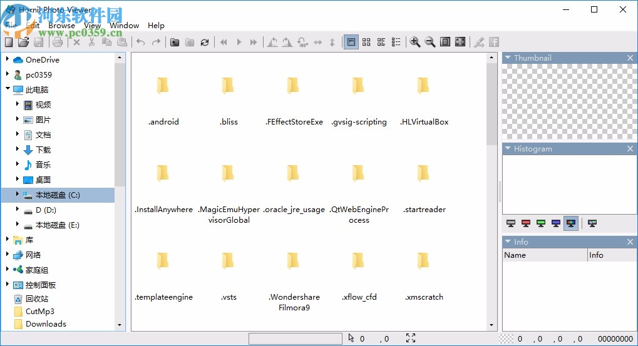The image size is (638, 346).
Task: Expand the pc0359 user node
Action: [8, 74]
